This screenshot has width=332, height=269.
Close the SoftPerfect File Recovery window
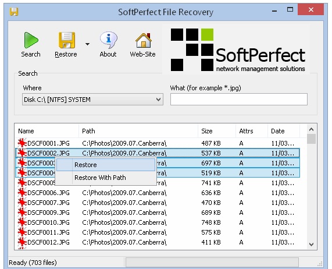click(311, 9)
